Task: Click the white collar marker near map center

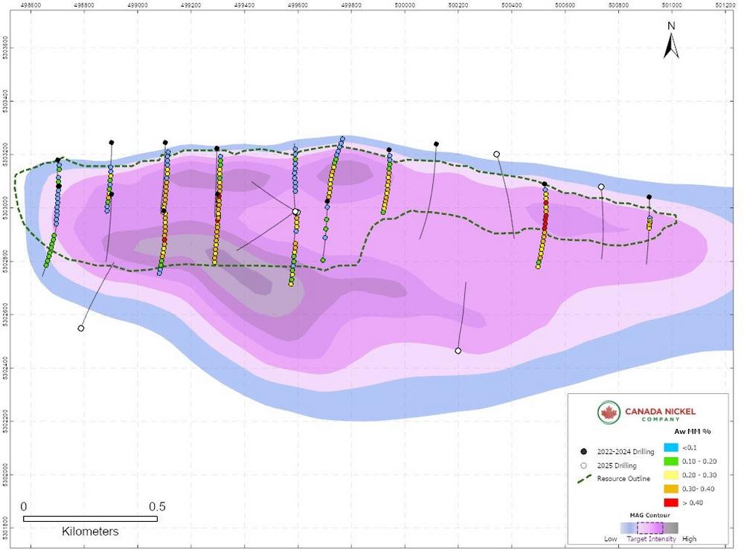Action: tap(297, 212)
